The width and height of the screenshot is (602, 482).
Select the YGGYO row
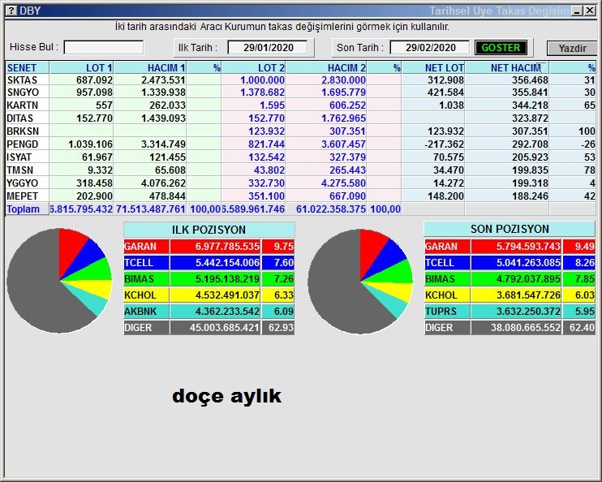coord(301,183)
